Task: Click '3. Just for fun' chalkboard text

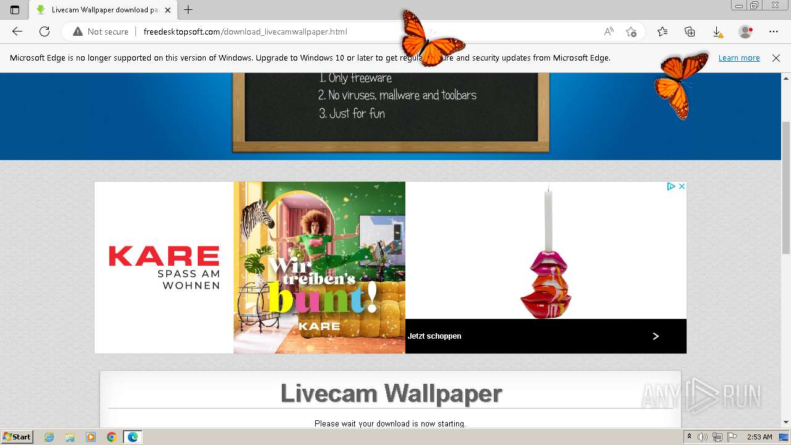Action: [352, 113]
